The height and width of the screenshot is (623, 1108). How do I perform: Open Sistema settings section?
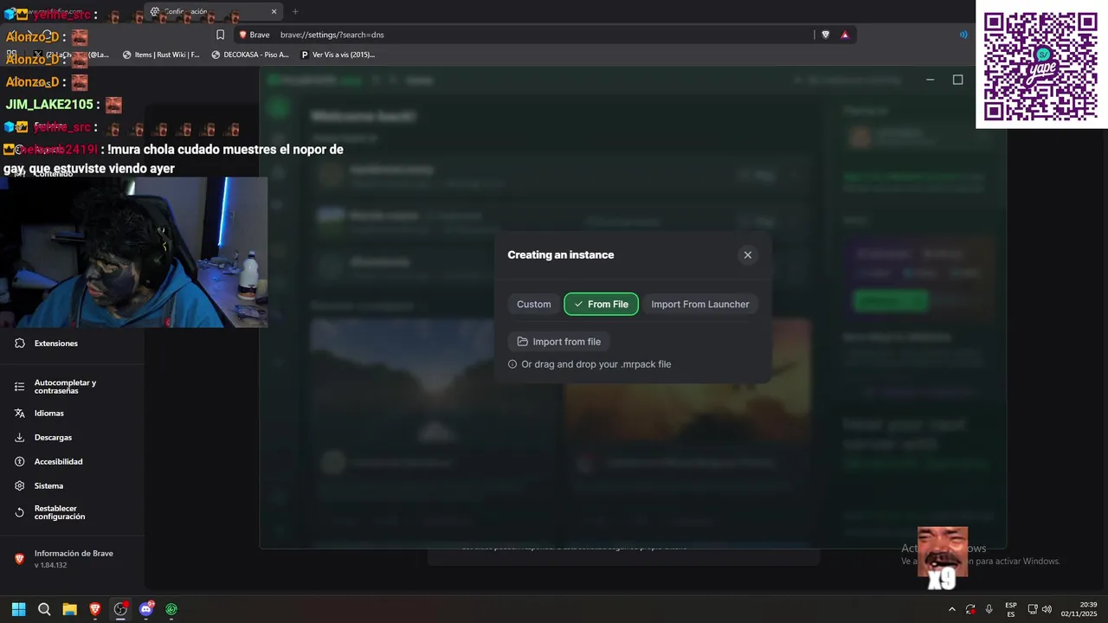48,486
